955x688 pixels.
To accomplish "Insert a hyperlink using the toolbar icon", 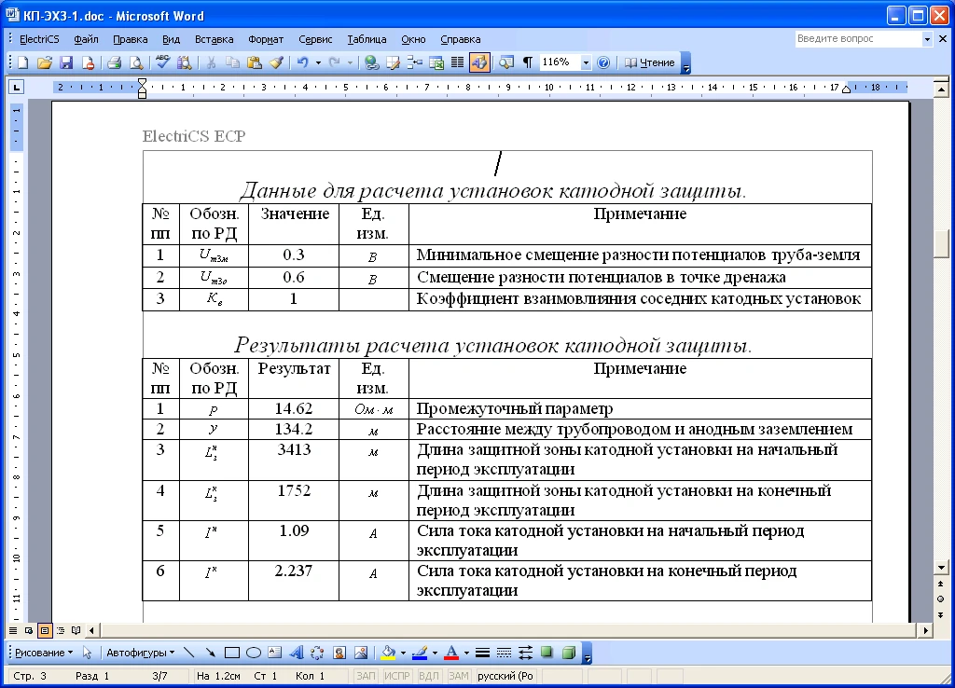I will (x=371, y=62).
